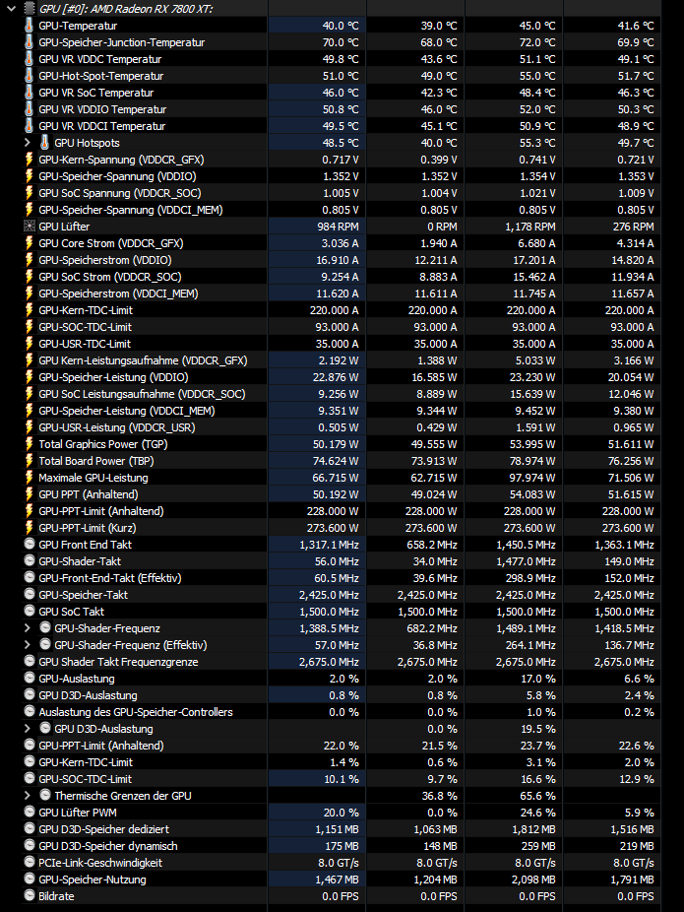Image resolution: width=684 pixels, height=912 pixels.
Task: Click the 41.6 °C average GPU temperature value
Action: pos(636,26)
